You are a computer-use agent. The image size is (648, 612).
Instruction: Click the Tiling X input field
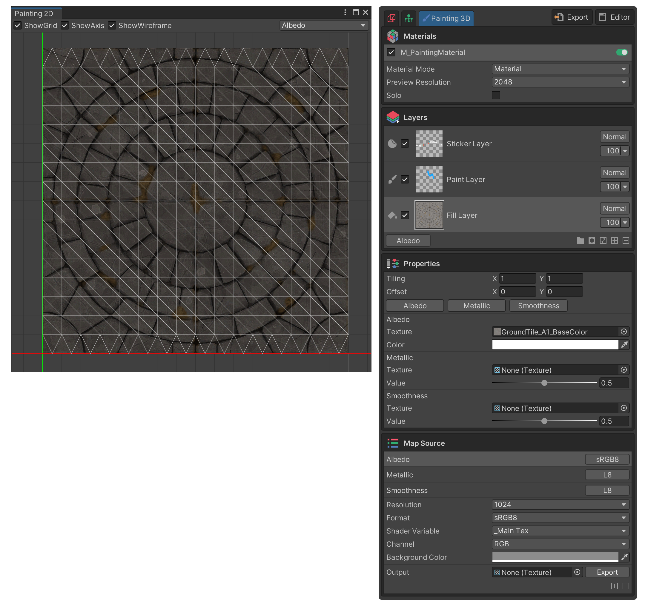517,278
